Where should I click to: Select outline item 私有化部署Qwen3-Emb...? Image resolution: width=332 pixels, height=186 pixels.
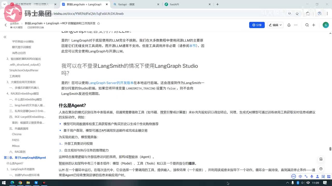(27, 111)
